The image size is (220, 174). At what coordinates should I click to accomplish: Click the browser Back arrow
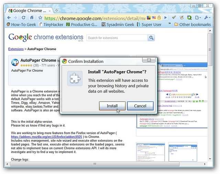(10, 17)
